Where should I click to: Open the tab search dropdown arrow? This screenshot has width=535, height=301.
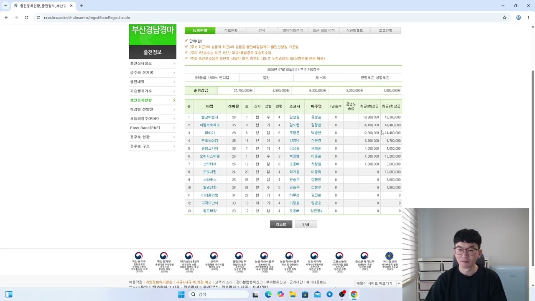(5, 6)
